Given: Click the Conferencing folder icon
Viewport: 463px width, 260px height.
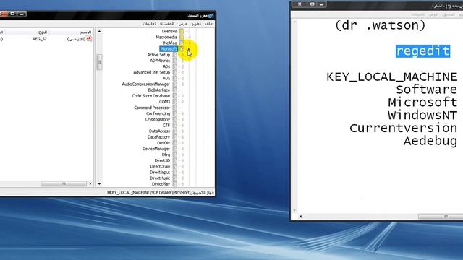Looking at the screenshot, I should pyautogui.click(x=175, y=114).
